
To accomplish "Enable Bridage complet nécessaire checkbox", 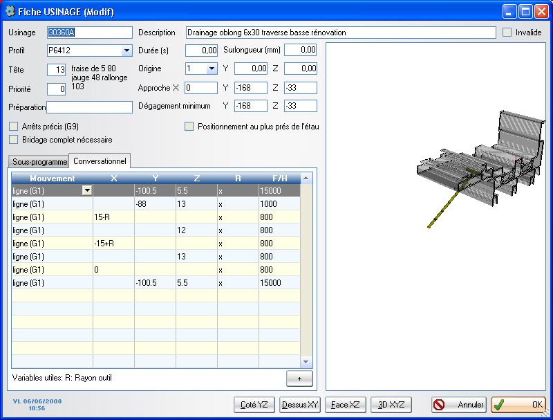I will [13, 139].
